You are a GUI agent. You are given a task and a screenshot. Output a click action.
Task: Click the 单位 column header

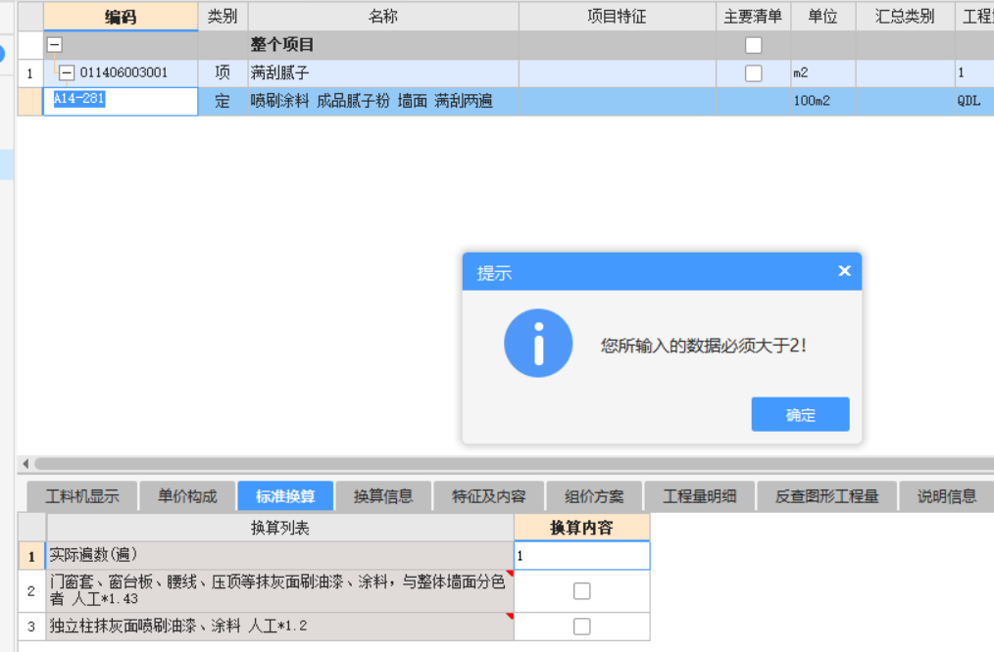(822, 17)
